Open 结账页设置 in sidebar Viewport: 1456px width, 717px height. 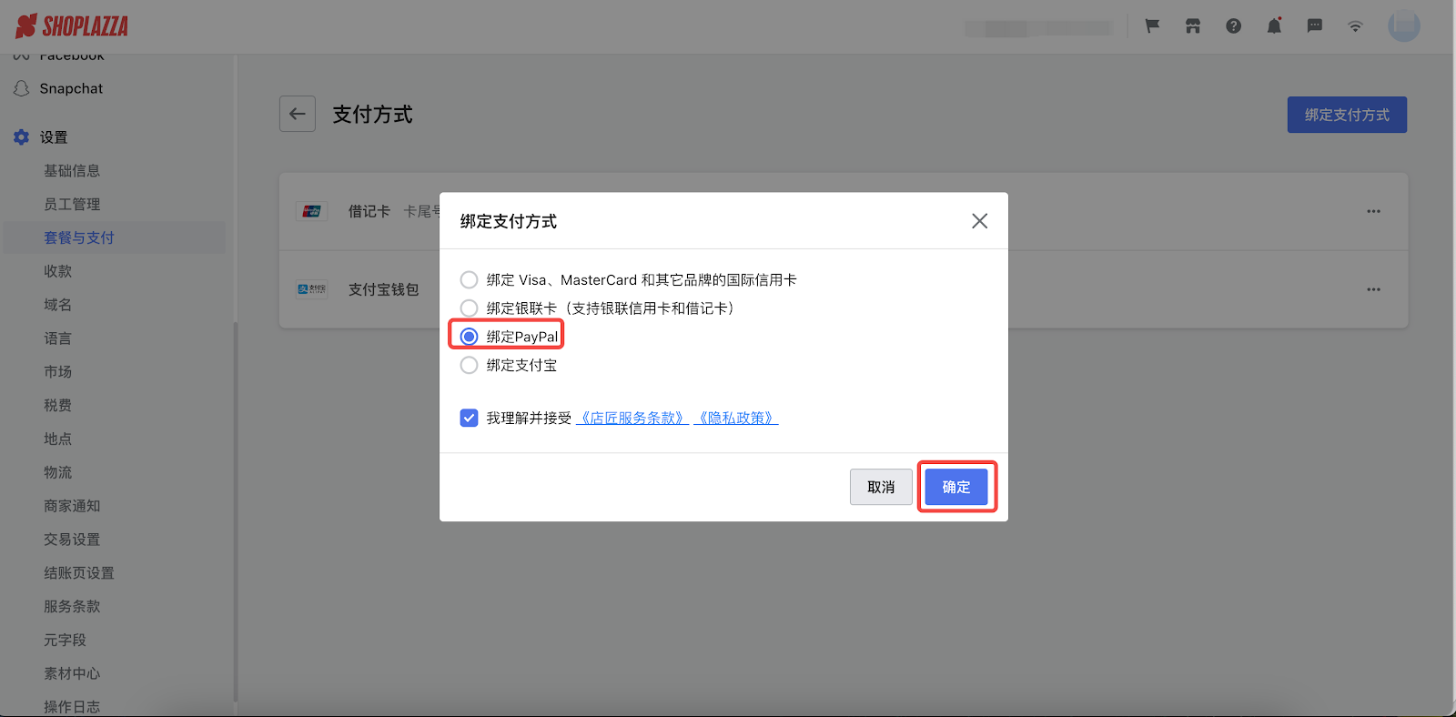[79, 573]
